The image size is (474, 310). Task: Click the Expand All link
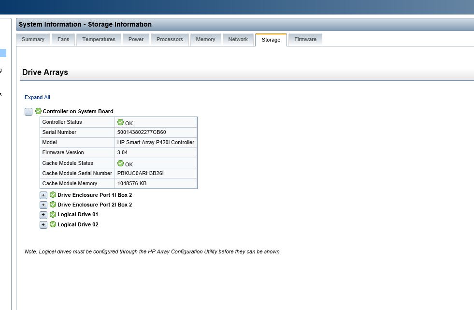pos(37,97)
